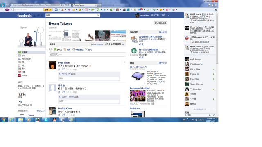Open chat with Esther Chia
This screenshot has height=147, width=262.
tap(200, 69)
